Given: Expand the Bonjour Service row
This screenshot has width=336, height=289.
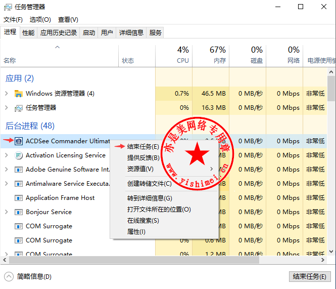Looking at the screenshot, I should 7,212.
